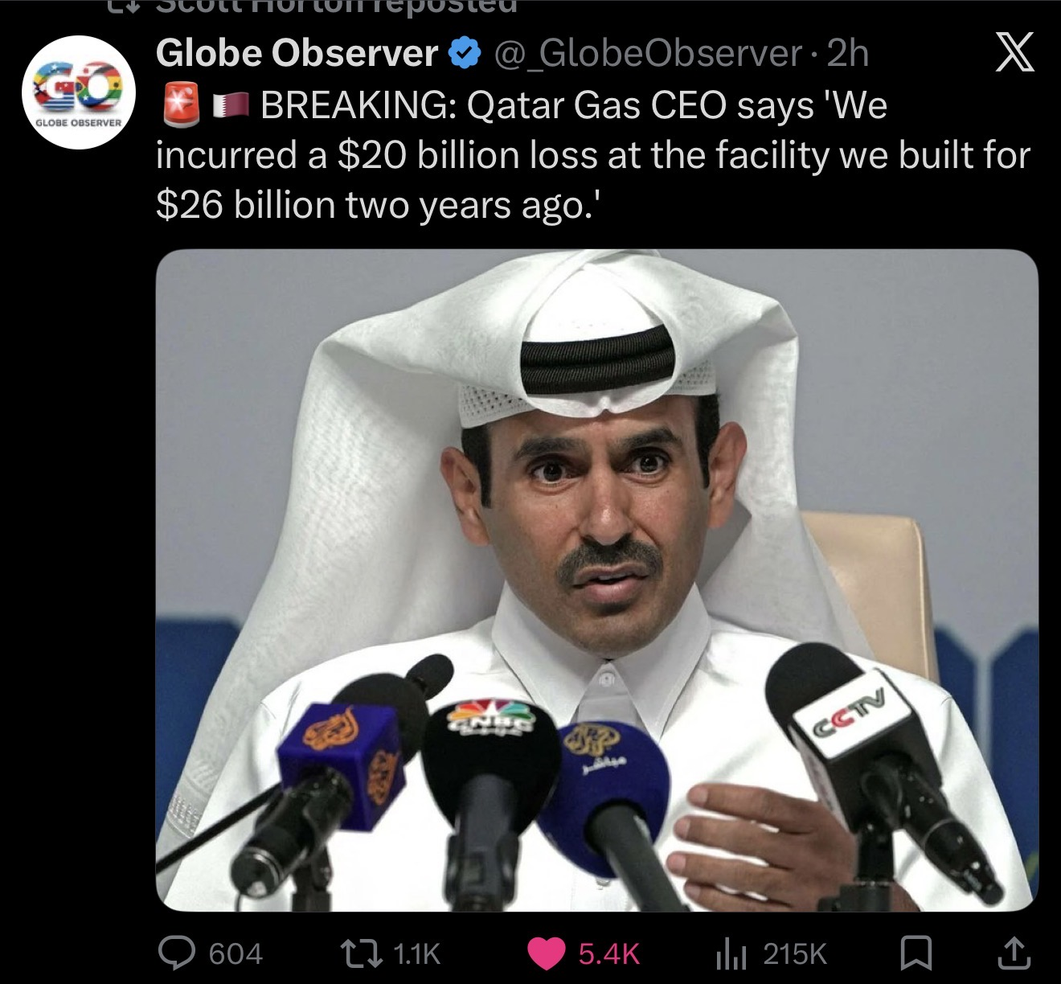Click the X logo icon

(1014, 54)
